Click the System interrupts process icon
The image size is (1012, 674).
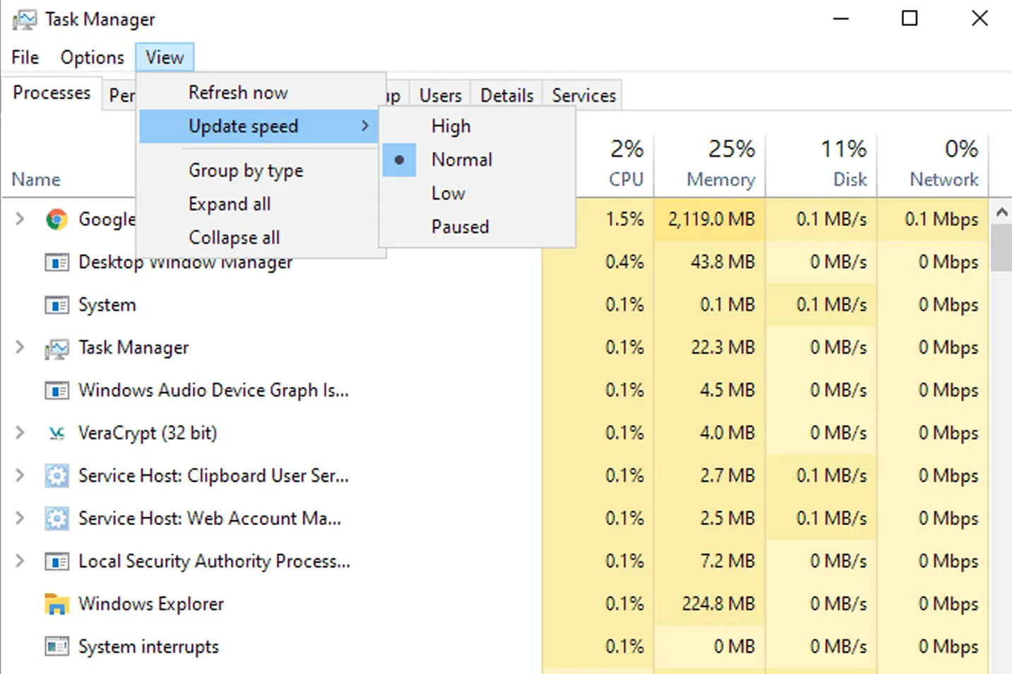(56, 646)
